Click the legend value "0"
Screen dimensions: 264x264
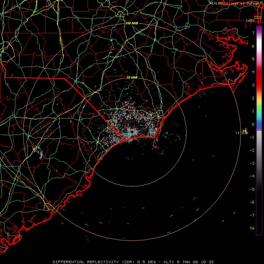(253, 124)
